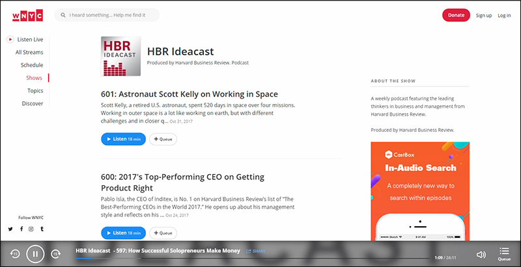
Task: Click 'HBR Ideacast' in the player bar
Action: 93,251
